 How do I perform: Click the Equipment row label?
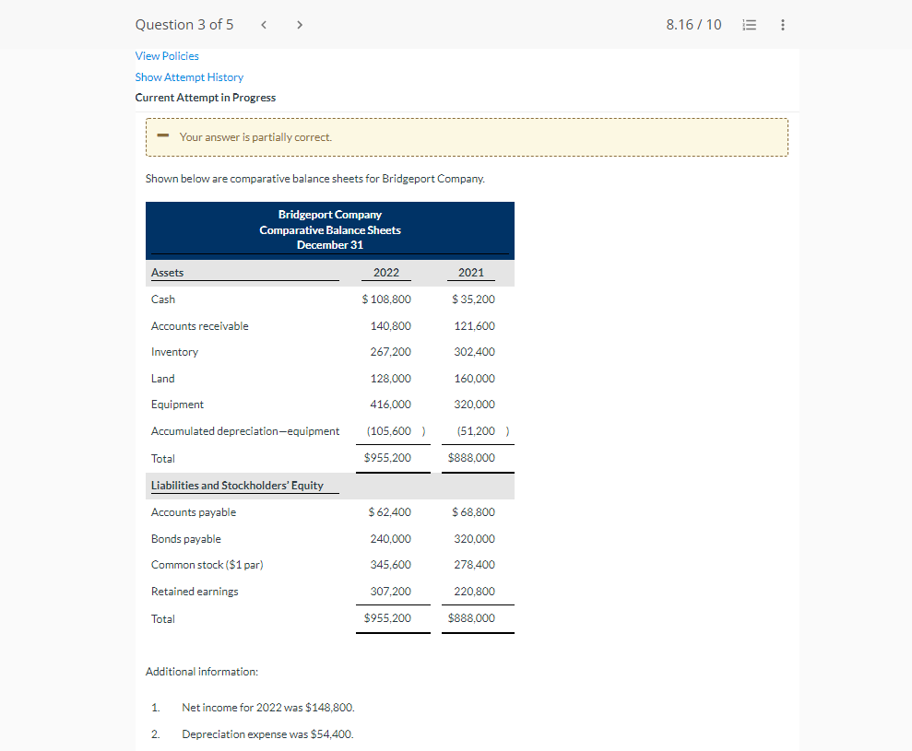tap(177, 404)
